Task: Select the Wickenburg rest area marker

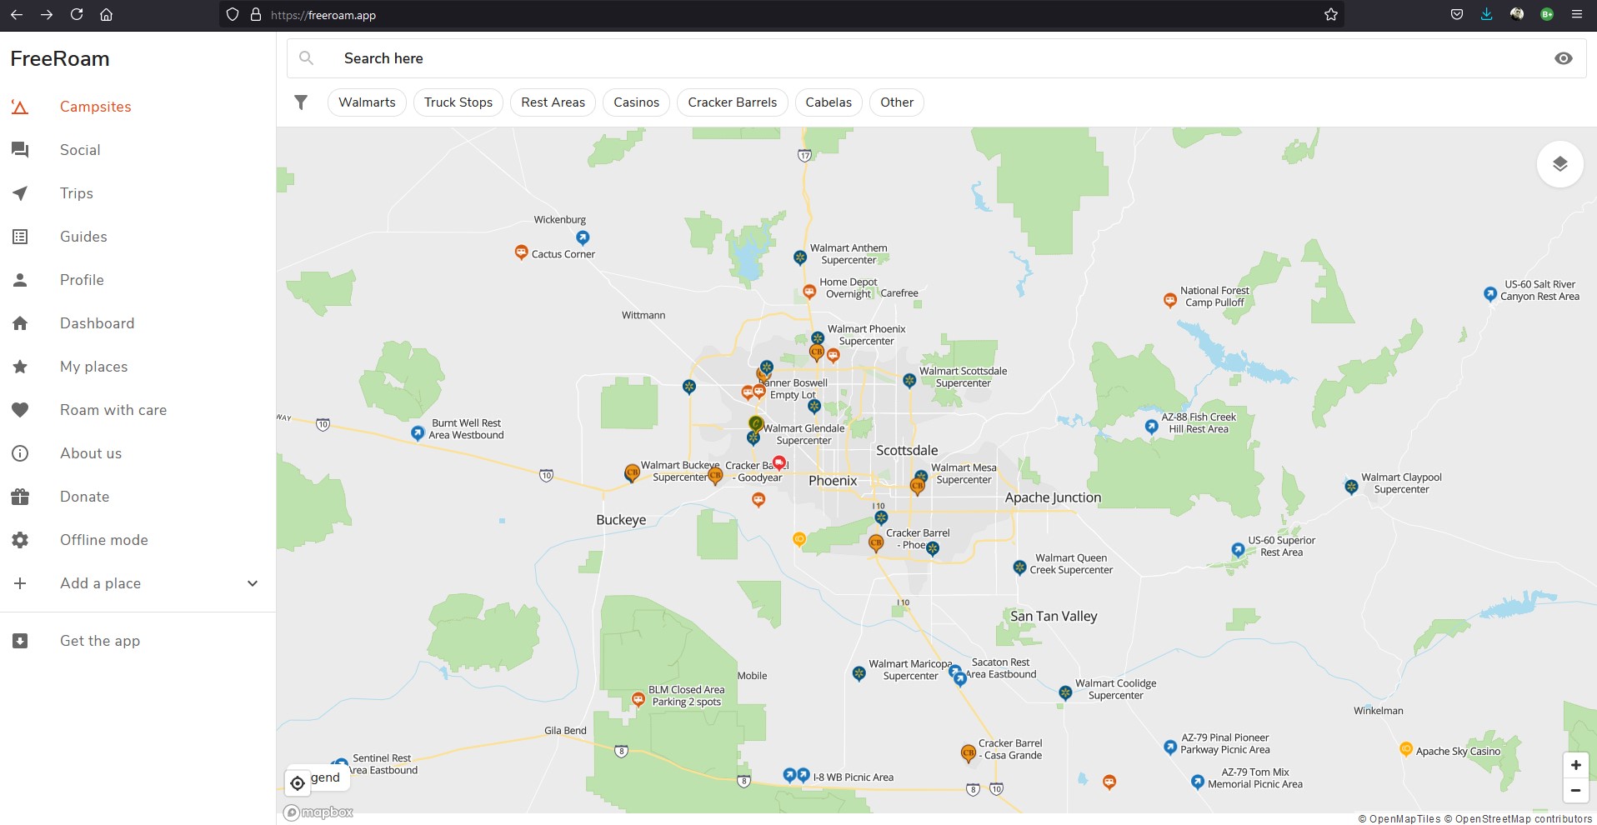Action: pos(583,237)
